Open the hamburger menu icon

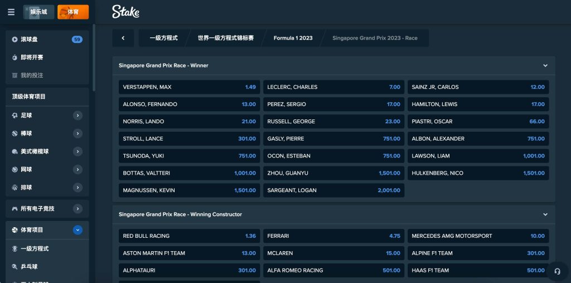click(x=11, y=12)
